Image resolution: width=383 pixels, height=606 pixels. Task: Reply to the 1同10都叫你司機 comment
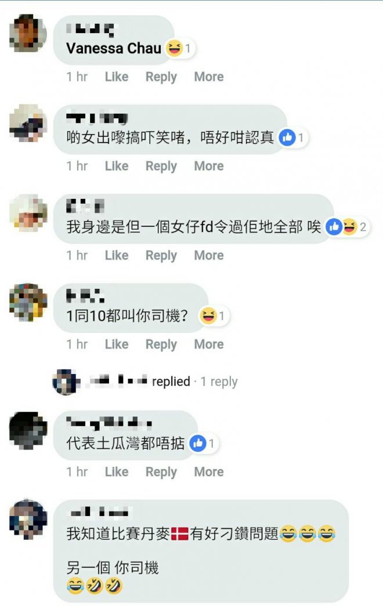pos(161,344)
